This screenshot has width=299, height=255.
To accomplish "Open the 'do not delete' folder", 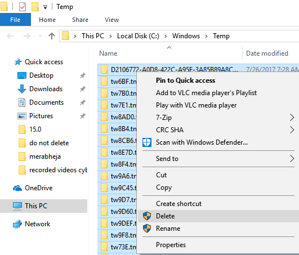I will pyautogui.click(x=49, y=143).
